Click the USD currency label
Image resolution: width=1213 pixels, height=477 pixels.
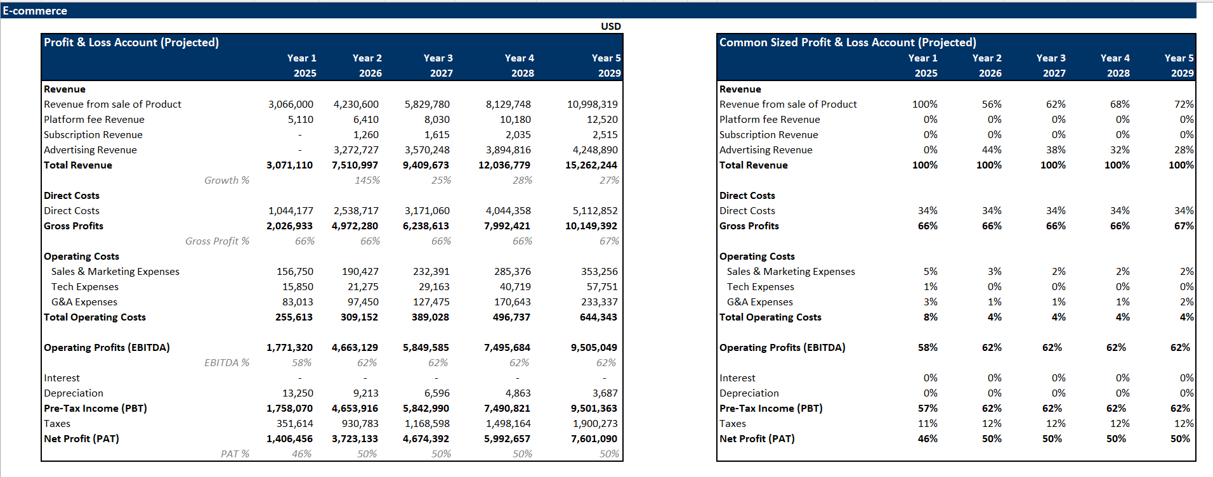coord(610,26)
